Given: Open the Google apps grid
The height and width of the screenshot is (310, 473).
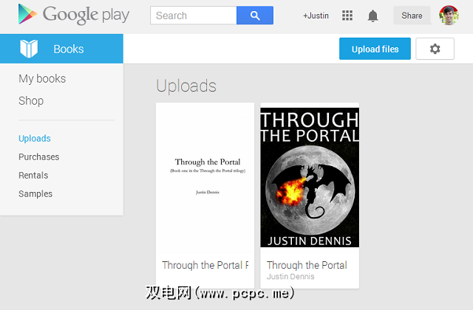Looking at the screenshot, I should pyautogui.click(x=347, y=15).
